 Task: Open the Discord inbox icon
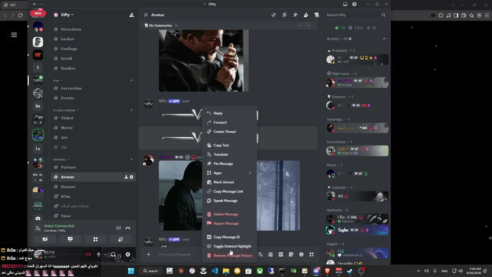coord(345,4)
